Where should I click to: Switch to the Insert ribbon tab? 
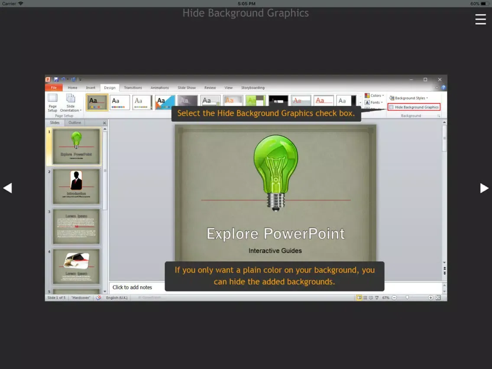pos(91,87)
